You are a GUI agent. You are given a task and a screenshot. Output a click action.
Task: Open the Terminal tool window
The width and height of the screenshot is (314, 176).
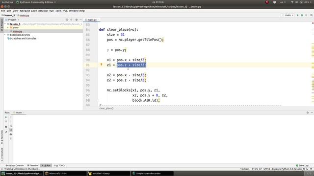coord(33,165)
